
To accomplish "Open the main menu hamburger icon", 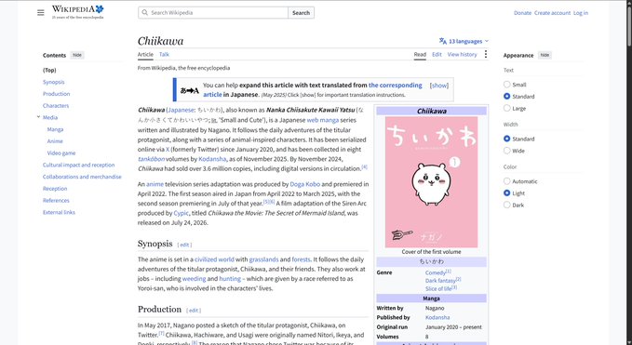I will point(41,13).
